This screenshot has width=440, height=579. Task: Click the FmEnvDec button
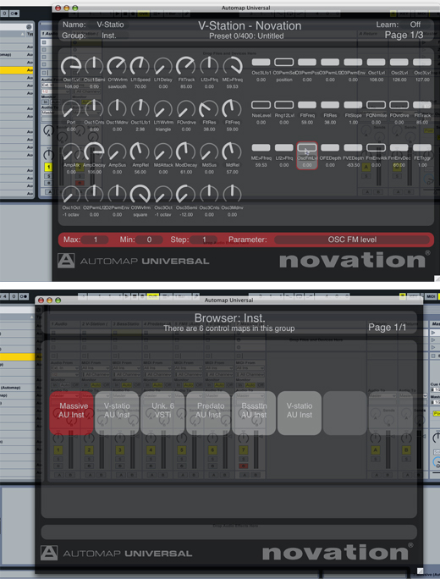[399, 147]
